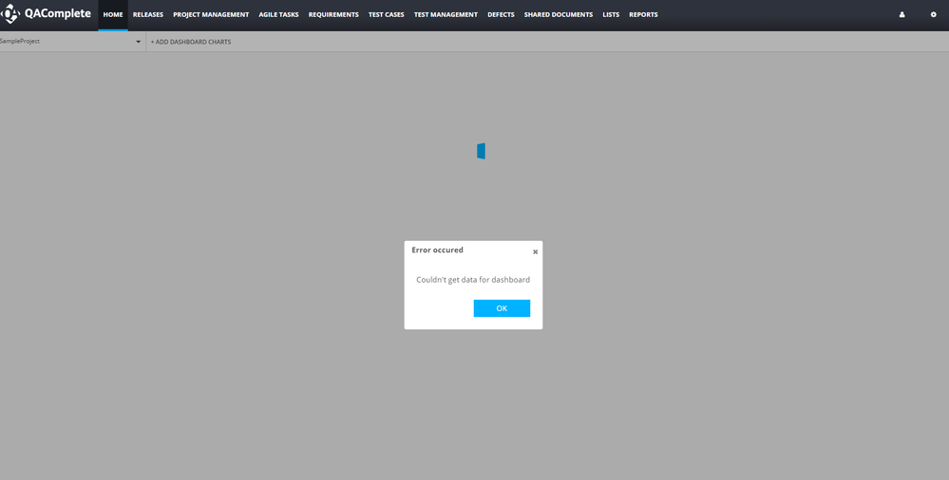Open the Lists menu

coord(611,14)
